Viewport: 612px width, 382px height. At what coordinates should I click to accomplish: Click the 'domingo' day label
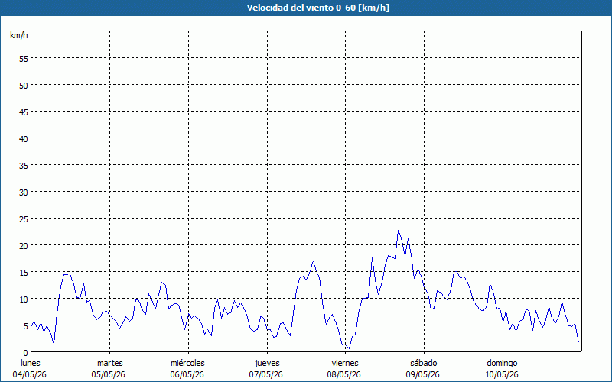click(502, 363)
